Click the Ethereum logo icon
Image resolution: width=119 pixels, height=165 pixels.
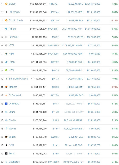(x=6, y=12)
